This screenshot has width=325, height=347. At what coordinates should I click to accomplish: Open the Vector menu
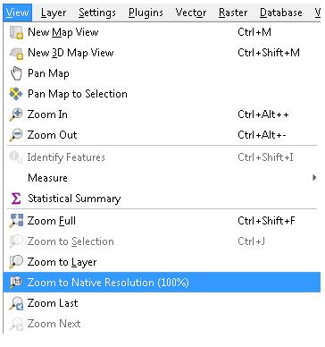click(191, 13)
